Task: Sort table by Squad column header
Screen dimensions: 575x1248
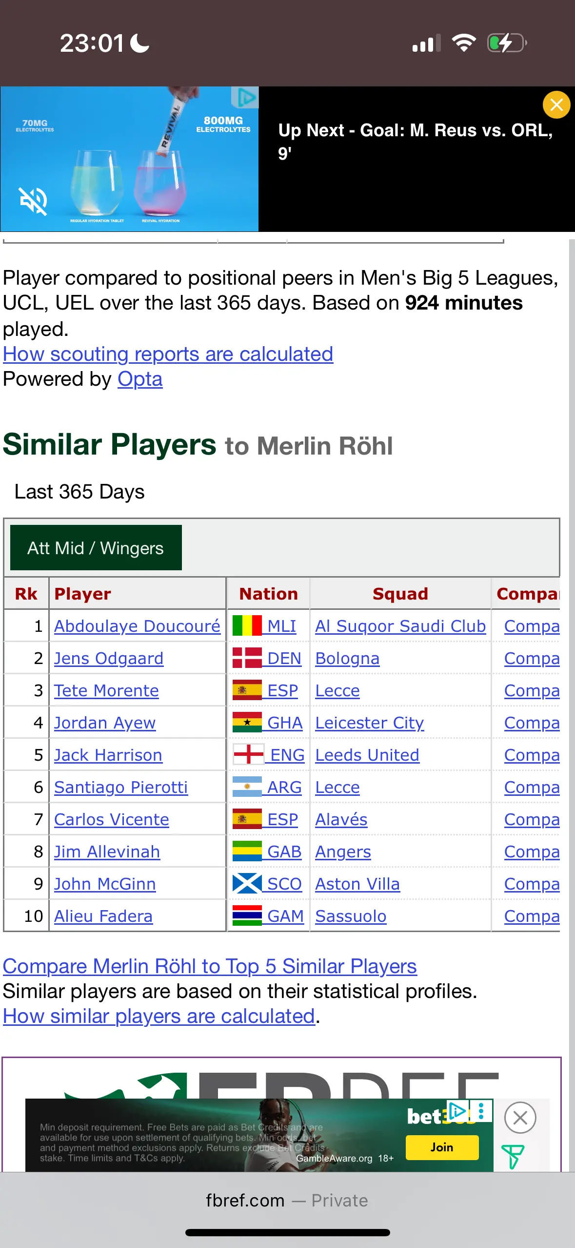Action: (x=400, y=594)
